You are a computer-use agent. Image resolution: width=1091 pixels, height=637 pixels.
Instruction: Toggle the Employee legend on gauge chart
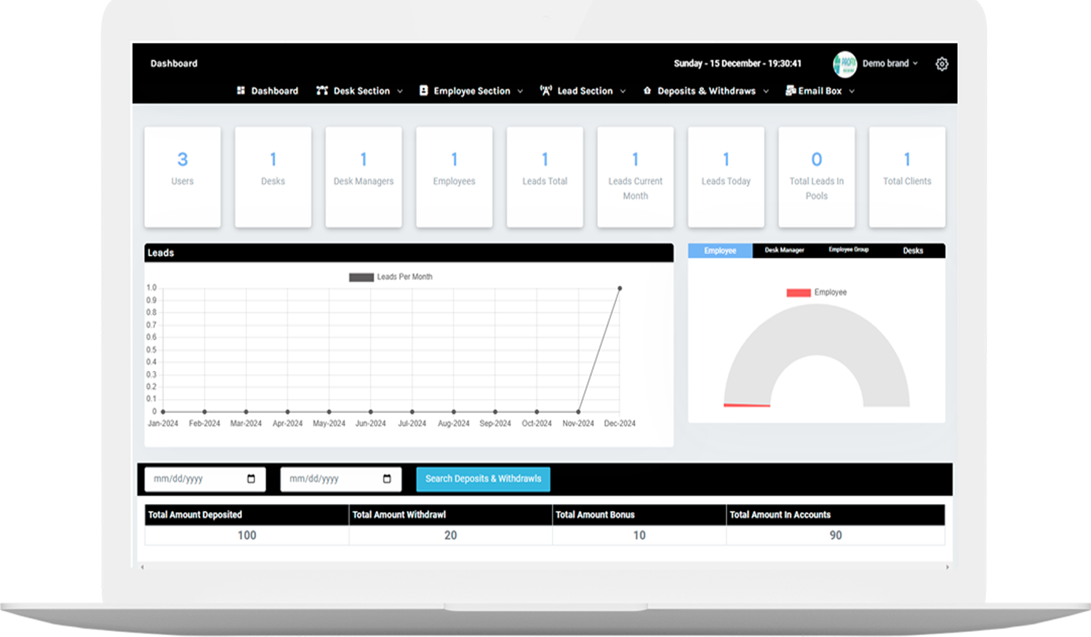point(816,292)
